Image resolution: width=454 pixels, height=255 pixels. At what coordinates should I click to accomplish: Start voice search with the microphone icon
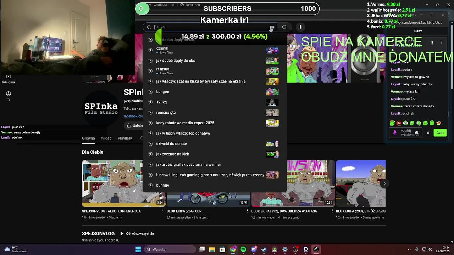pyautogui.click(x=300, y=27)
